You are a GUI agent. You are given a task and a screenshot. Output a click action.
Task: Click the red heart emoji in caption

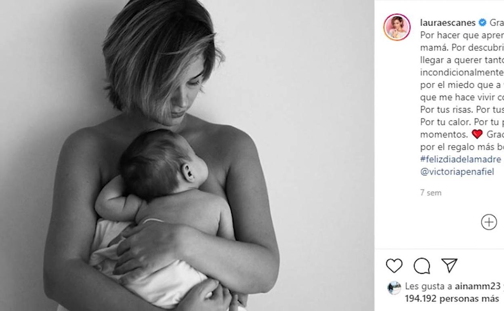click(x=477, y=134)
